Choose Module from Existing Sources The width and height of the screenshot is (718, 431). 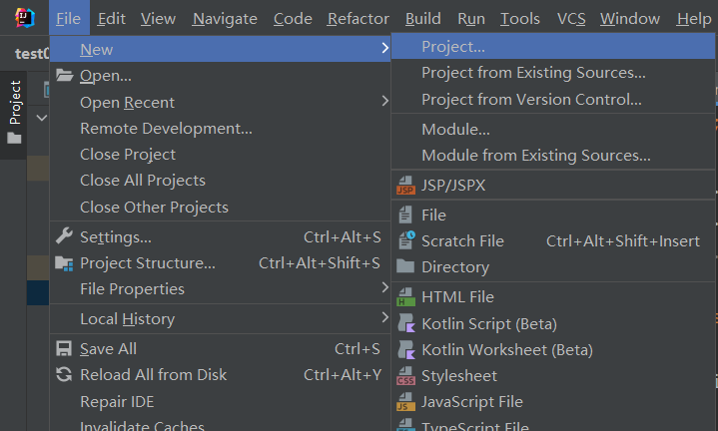(x=535, y=156)
